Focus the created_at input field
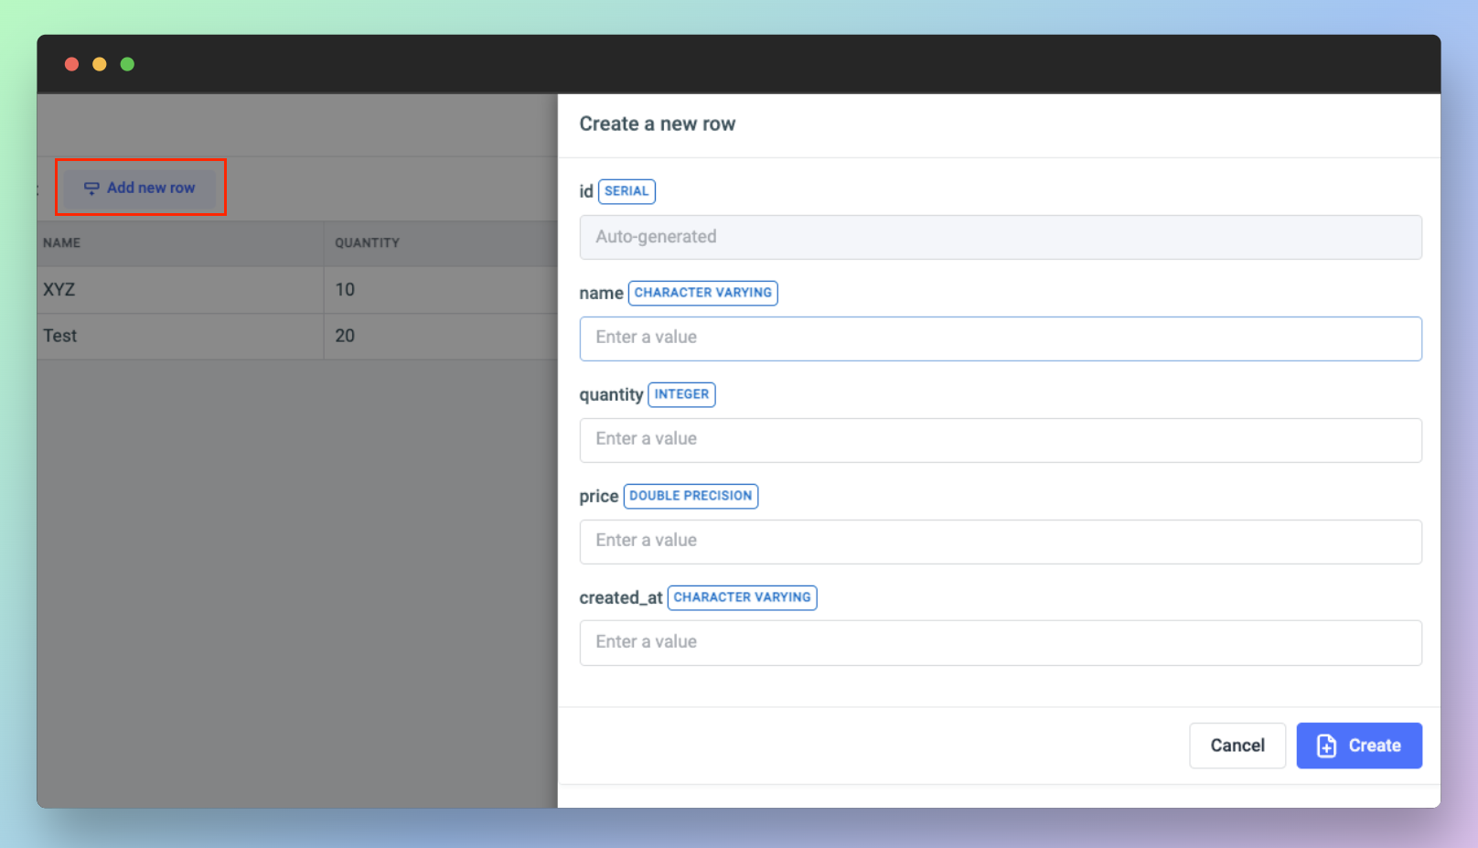This screenshot has width=1478, height=848. click(1000, 643)
